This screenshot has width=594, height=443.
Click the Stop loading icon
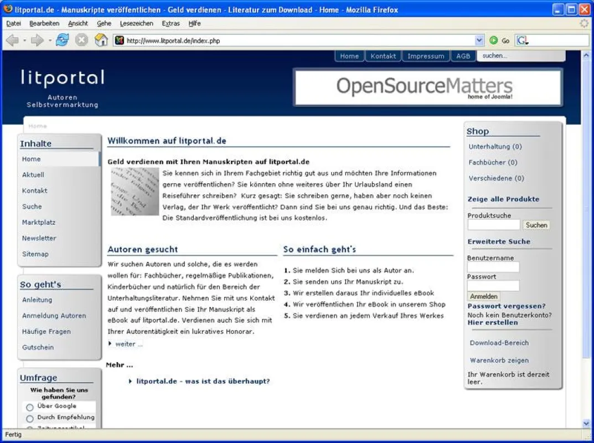(x=81, y=40)
